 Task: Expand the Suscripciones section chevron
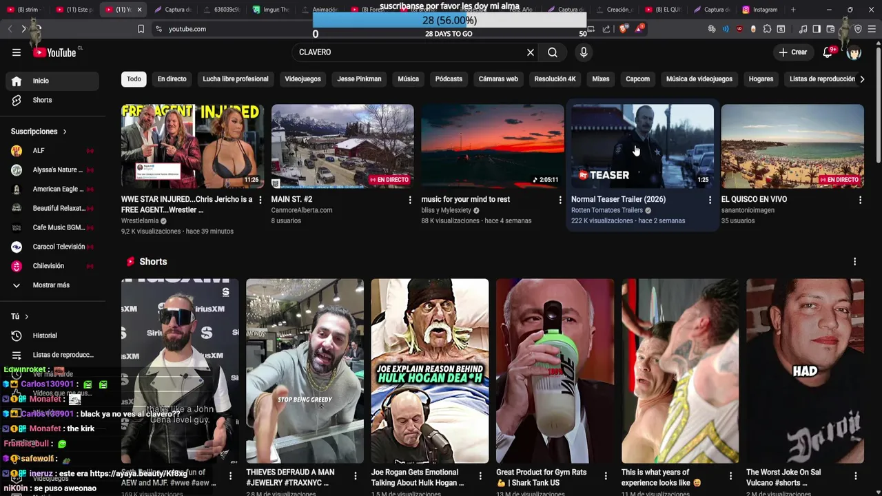(x=65, y=132)
